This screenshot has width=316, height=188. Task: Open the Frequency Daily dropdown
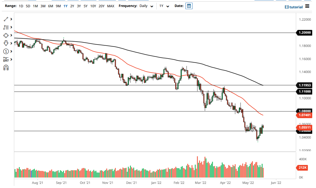[146, 6]
